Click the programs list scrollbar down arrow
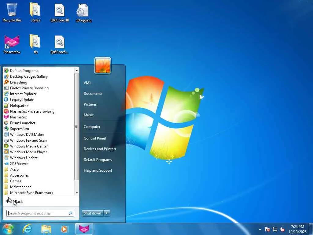This screenshot has width=313, height=235. (77, 193)
